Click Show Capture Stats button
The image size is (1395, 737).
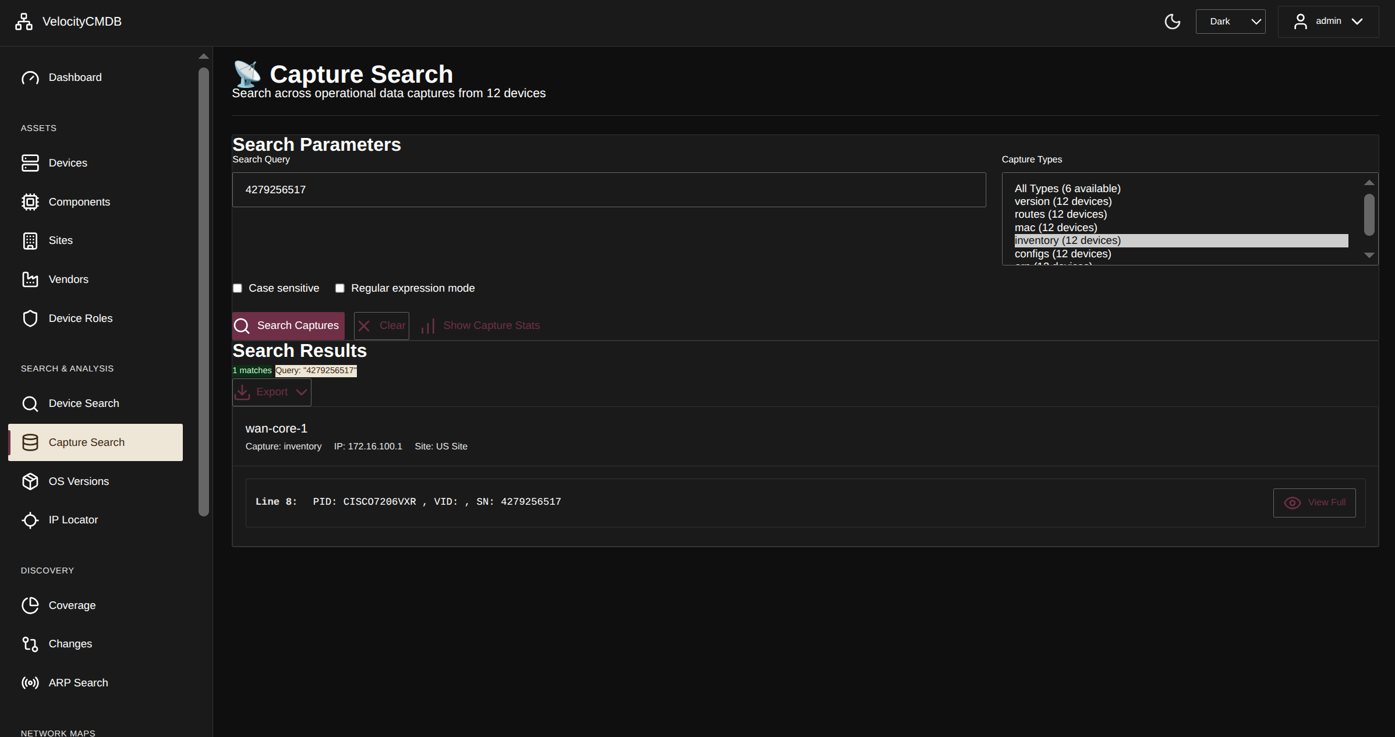point(480,326)
